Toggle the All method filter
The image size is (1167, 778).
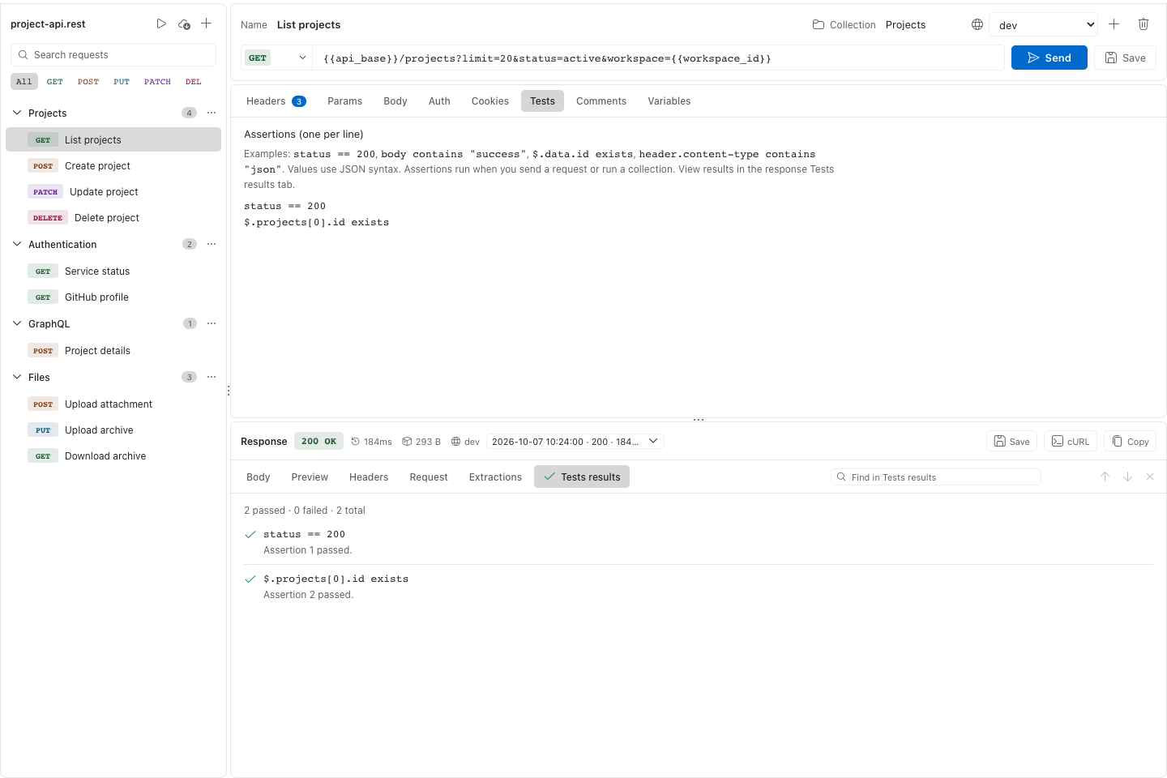(x=24, y=81)
